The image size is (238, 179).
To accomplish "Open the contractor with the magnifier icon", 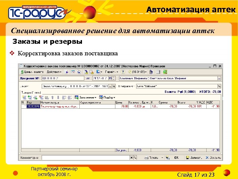I will [x=219, y=86].
